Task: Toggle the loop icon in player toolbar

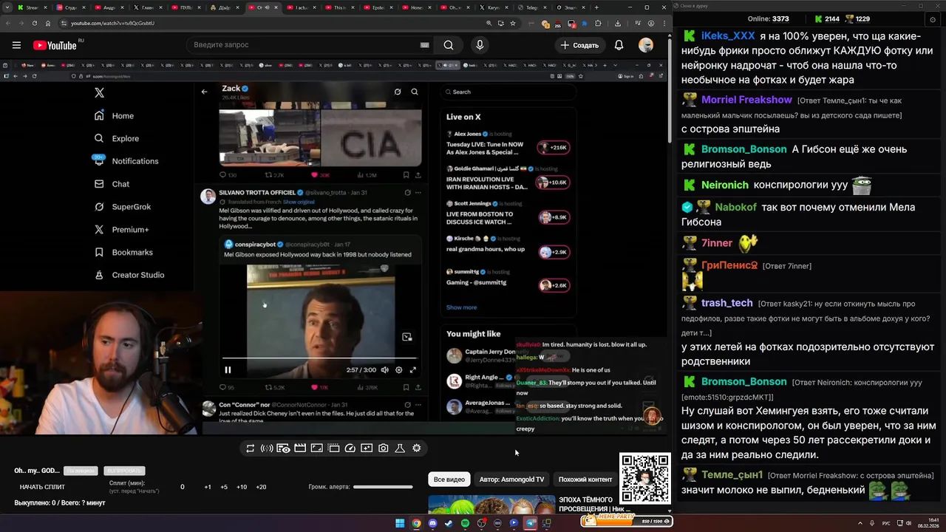Action: [x=250, y=449]
